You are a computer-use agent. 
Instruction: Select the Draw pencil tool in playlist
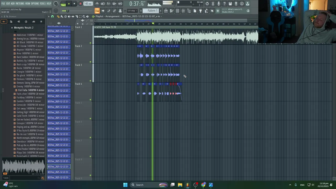(58, 17)
